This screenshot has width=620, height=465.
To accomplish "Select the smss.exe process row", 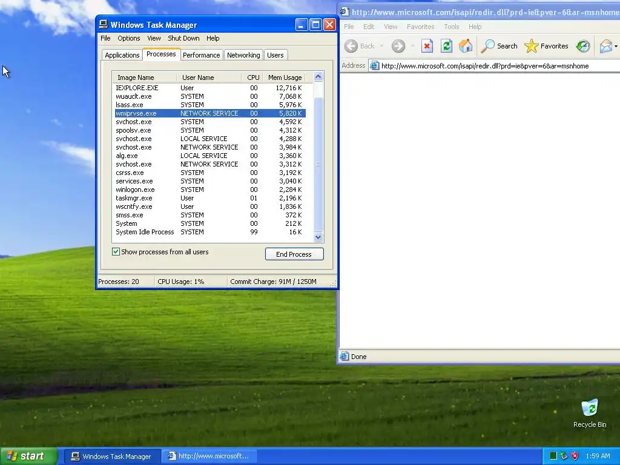I will (x=210, y=215).
